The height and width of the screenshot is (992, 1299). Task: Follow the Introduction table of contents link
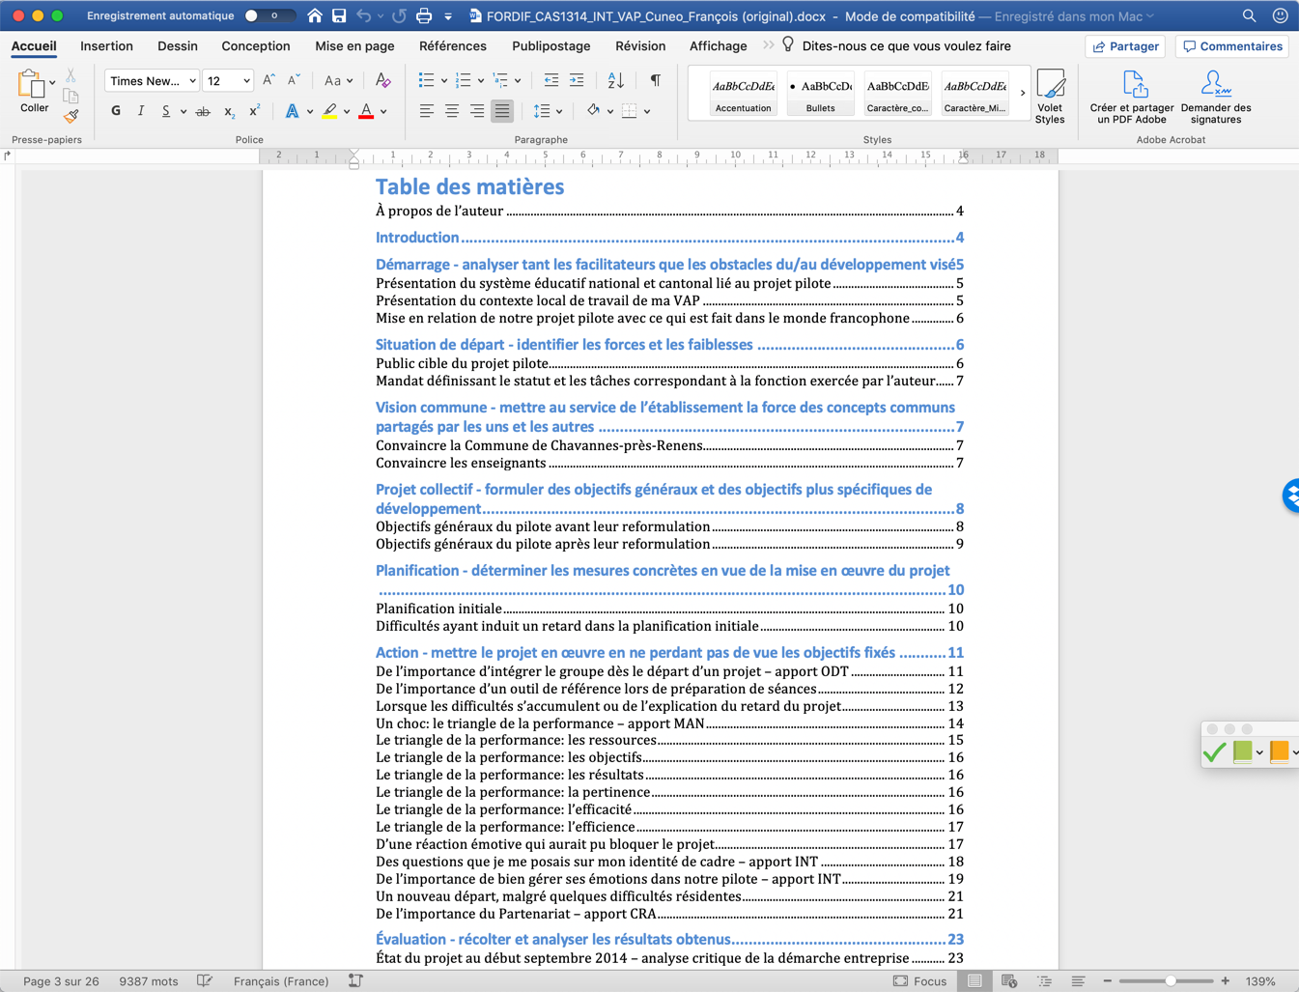[669, 238]
